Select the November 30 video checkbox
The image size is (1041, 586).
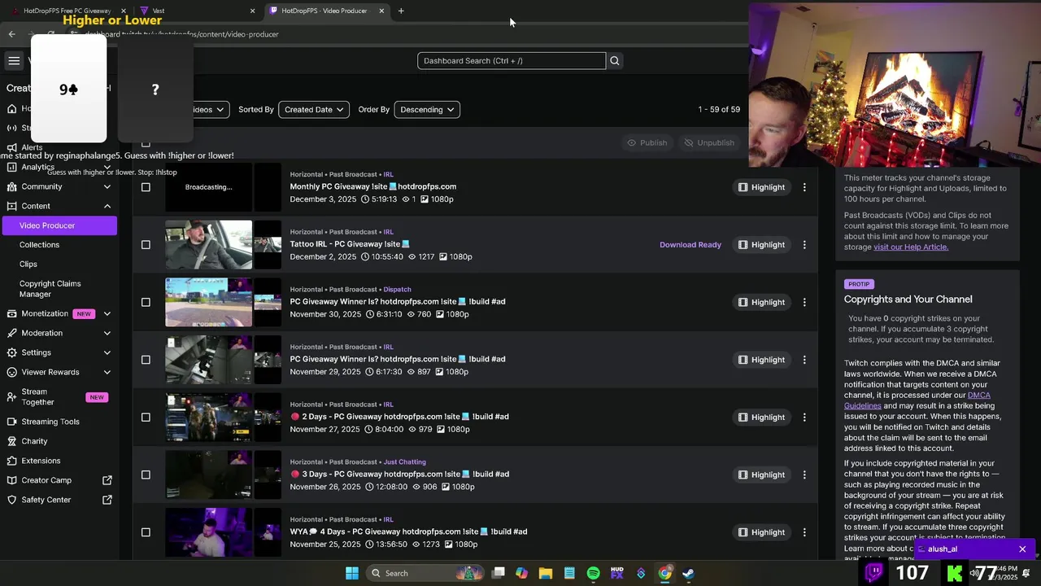[146, 302]
